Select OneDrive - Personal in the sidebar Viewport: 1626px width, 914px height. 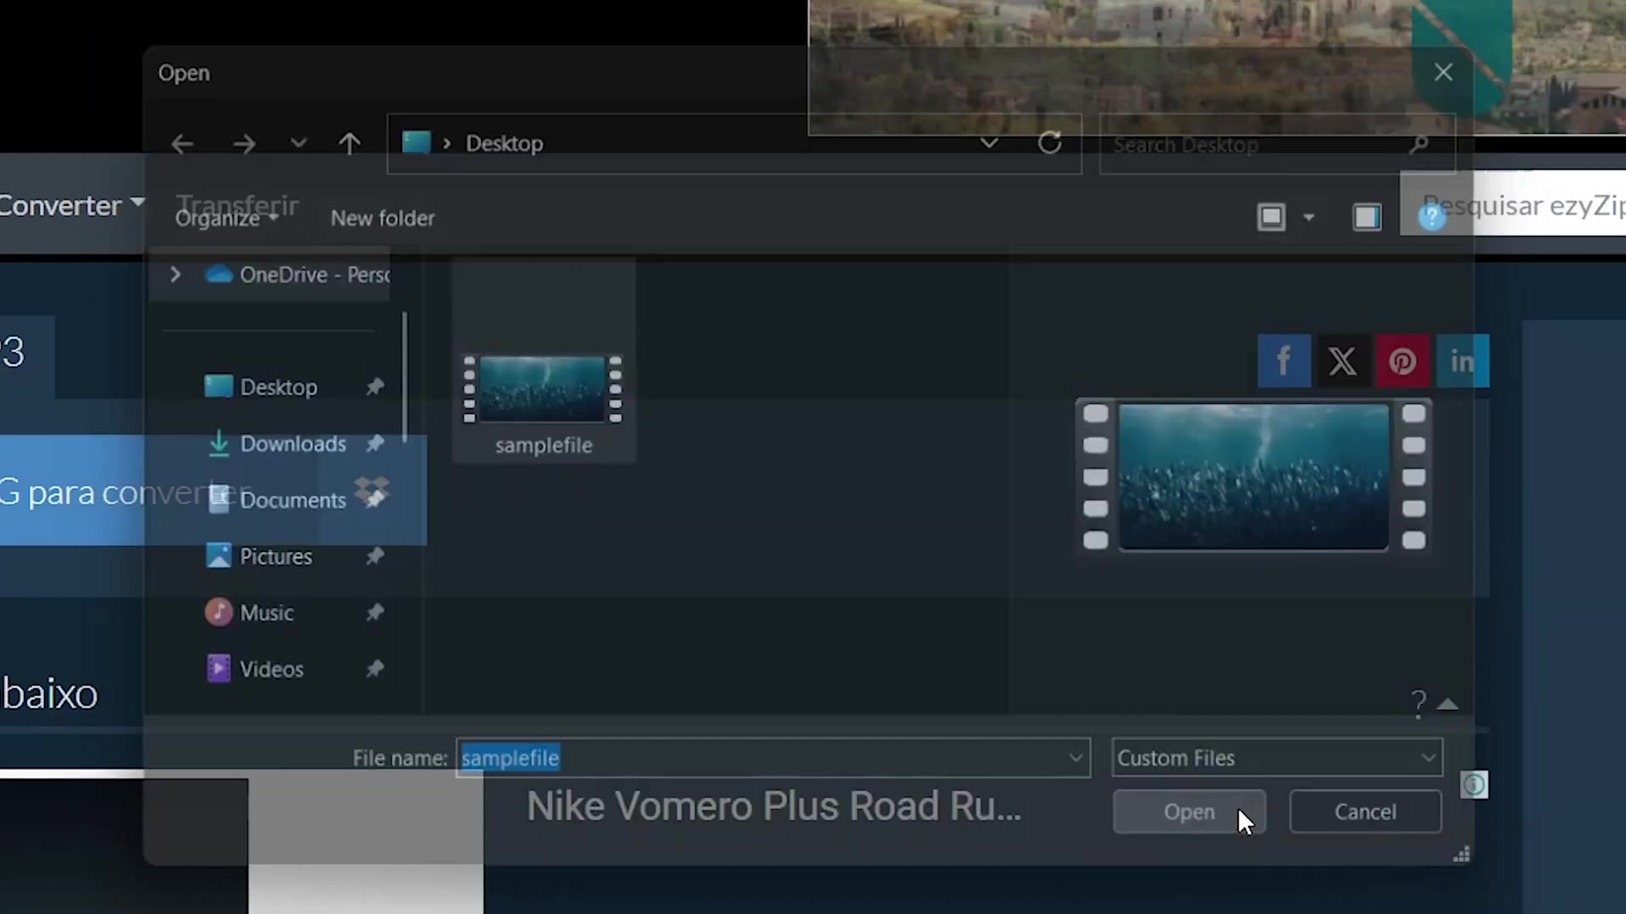(x=298, y=275)
